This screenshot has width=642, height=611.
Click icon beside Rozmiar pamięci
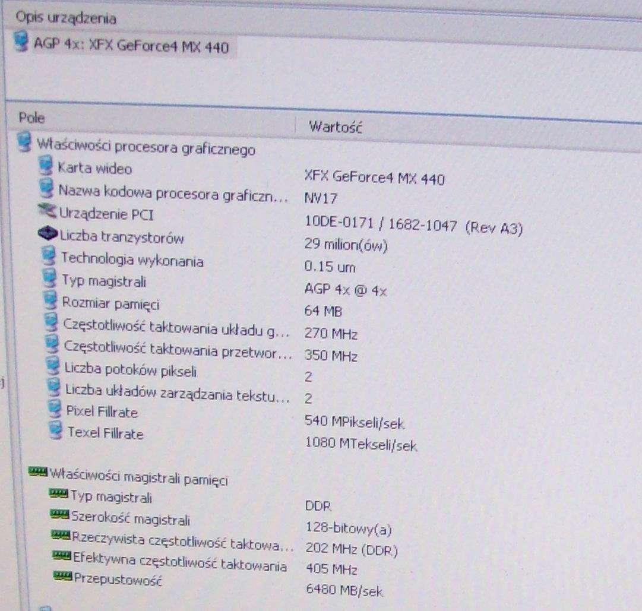click(50, 300)
